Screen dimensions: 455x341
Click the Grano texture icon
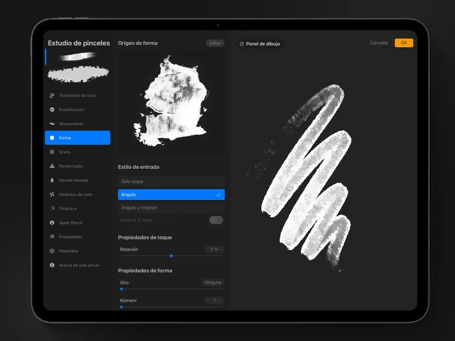tap(52, 152)
